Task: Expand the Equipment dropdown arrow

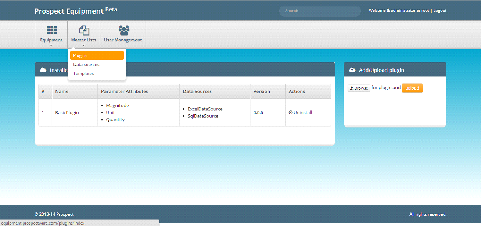Action: tap(51, 45)
